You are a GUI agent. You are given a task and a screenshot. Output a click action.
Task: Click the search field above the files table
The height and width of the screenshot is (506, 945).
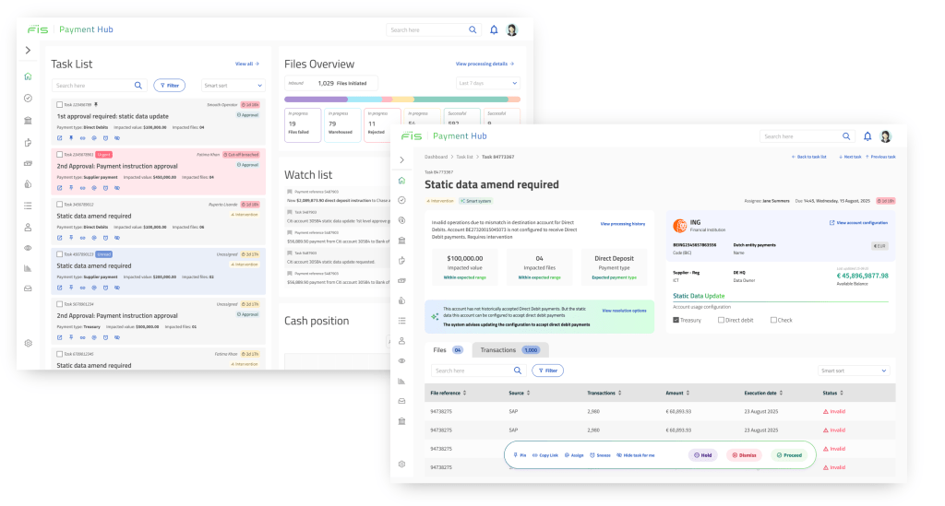(x=471, y=371)
